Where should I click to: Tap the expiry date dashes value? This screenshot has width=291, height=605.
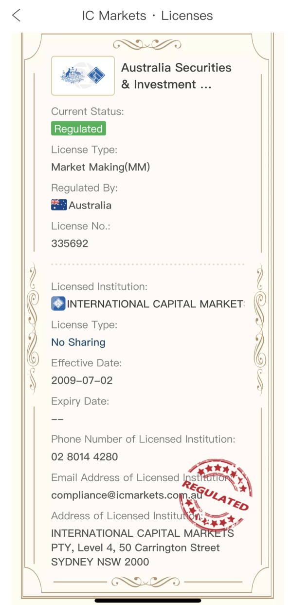click(x=57, y=419)
